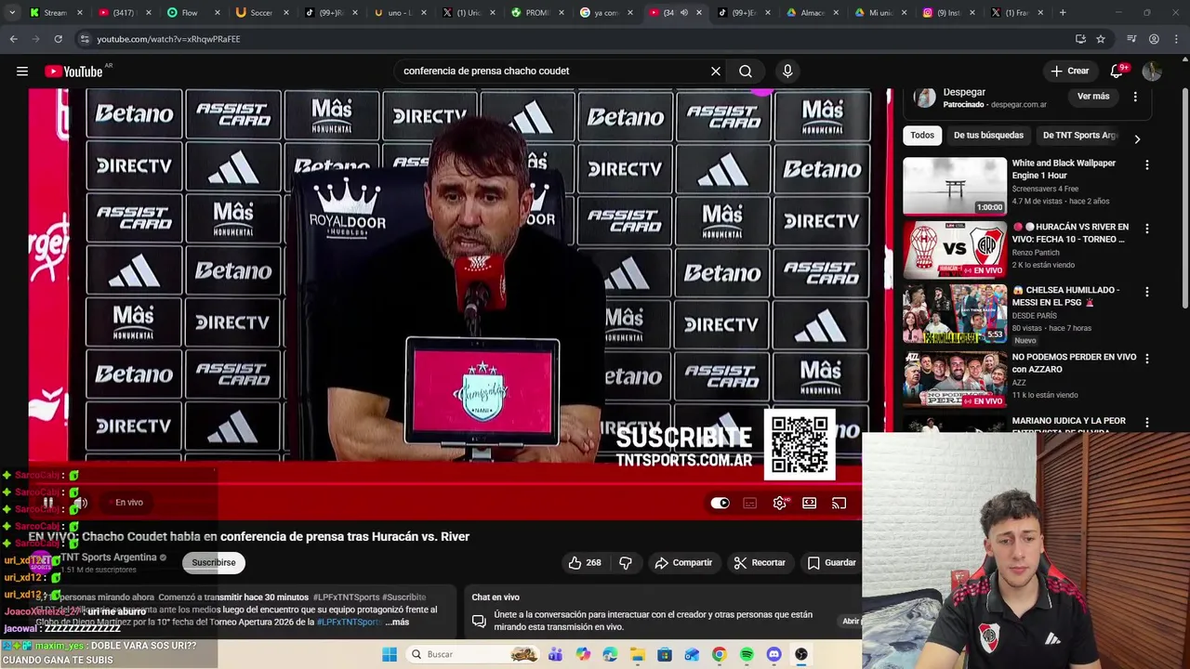Share the video with Compartir
The width and height of the screenshot is (1190, 669).
coord(683,562)
